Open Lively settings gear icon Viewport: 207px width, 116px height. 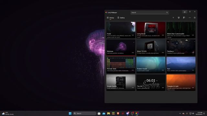(195, 18)
